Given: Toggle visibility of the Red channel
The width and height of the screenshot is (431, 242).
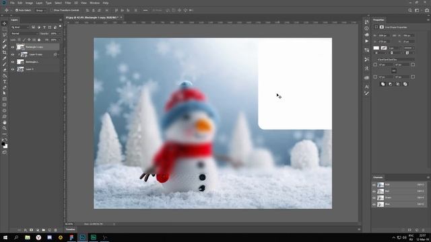Looking at the screenshot, I should coord(374,191).
